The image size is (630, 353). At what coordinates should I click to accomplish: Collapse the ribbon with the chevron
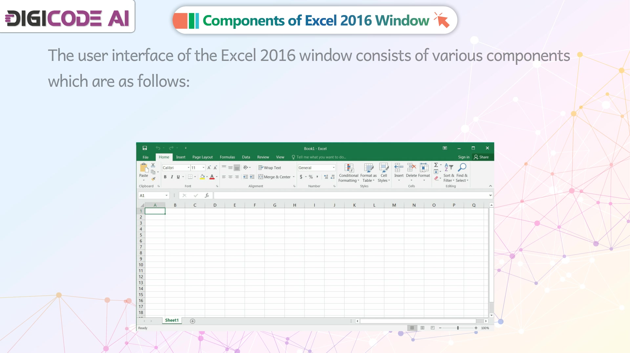[x=491, y=186]
